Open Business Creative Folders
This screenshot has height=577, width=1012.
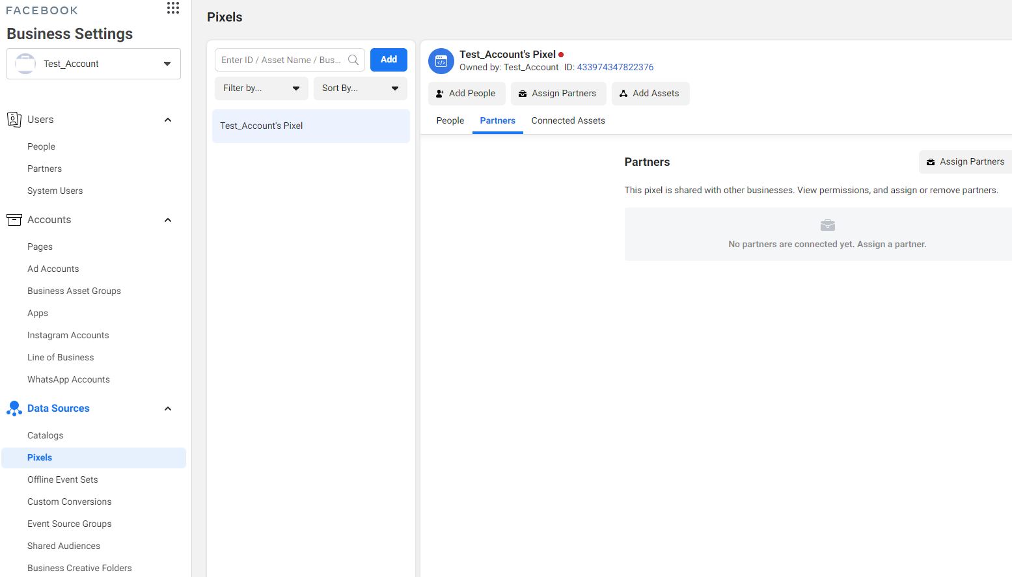[79, 568]
